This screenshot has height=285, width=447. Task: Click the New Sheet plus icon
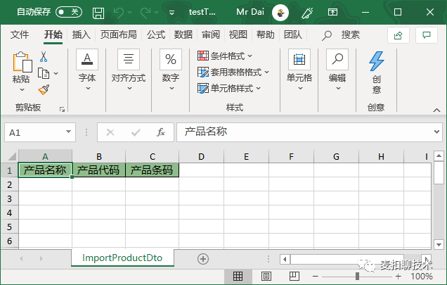tap(203, 259)
